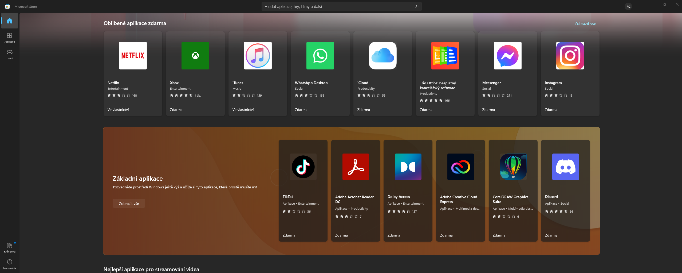The height and width of the screenshot is (273, 682).
Task: Open the Instagram app icon
Action: click(x=570, y=56)
